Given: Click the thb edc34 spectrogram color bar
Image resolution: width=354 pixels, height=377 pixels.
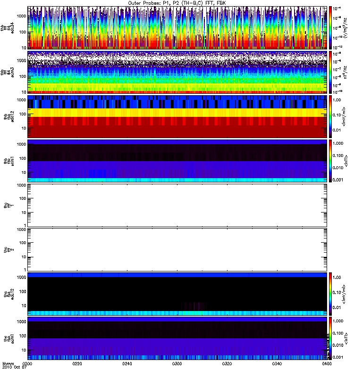Looking at the screenshot, I should click(x=330, y=28).
